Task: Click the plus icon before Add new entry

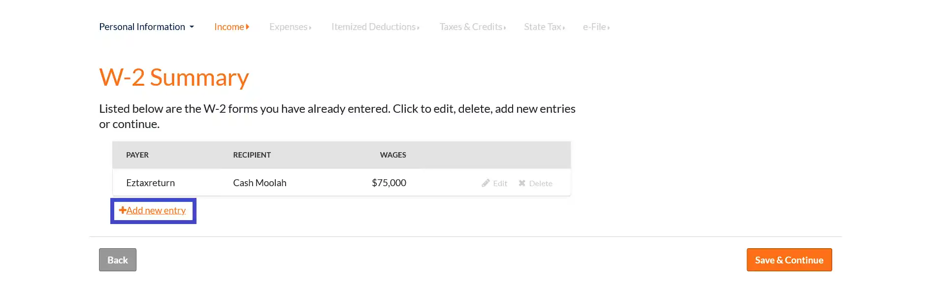Action: (123, 210)
